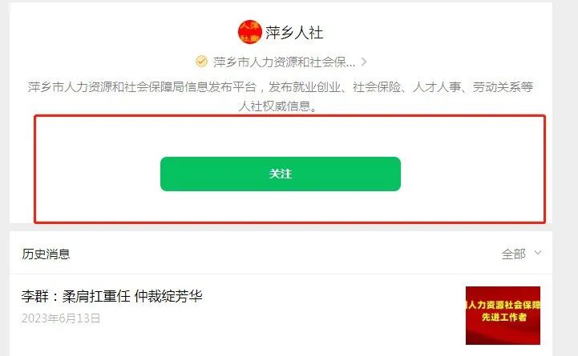Open the 全部 filter dropdown arrow

tap(538, 253)
